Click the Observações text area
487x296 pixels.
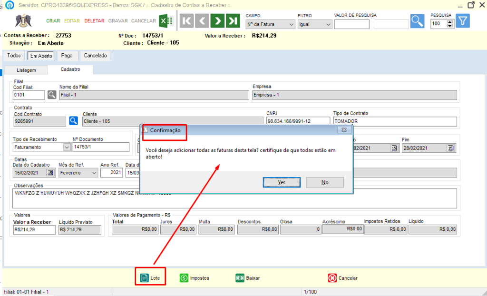coord(234,198)
